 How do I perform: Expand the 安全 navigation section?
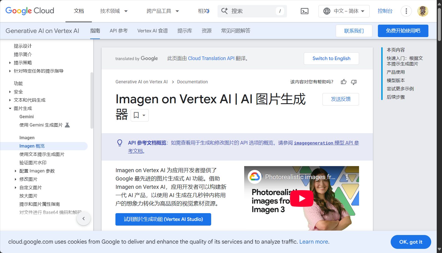click(x=10, y=92)
